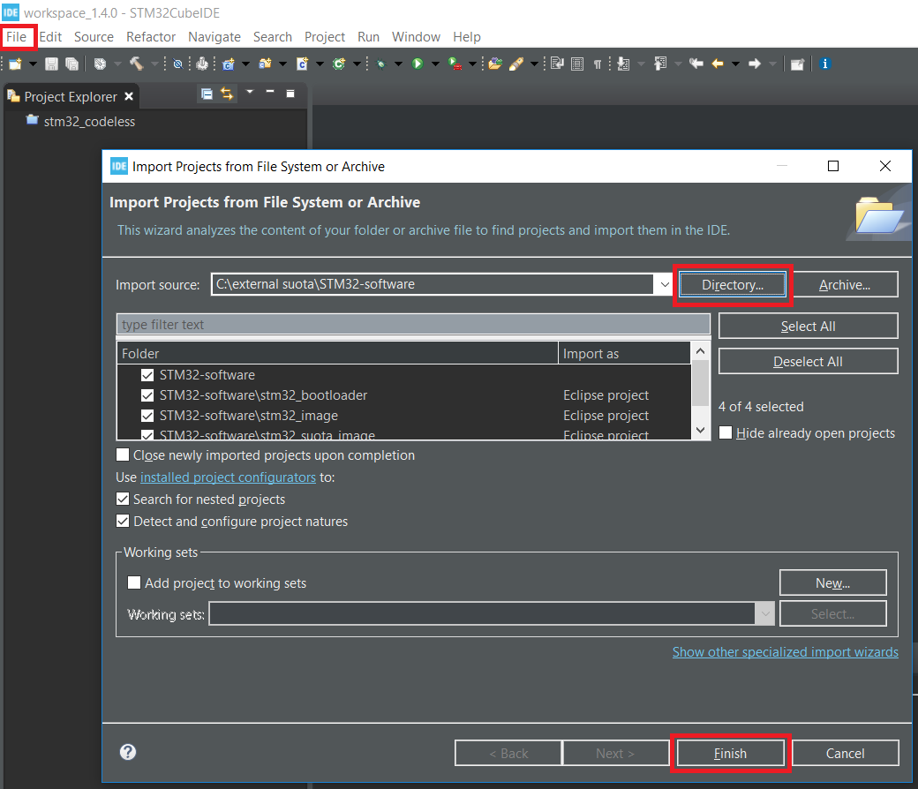
Task: Uncheck the stm32_image folder checkbox
Action: 147,416
